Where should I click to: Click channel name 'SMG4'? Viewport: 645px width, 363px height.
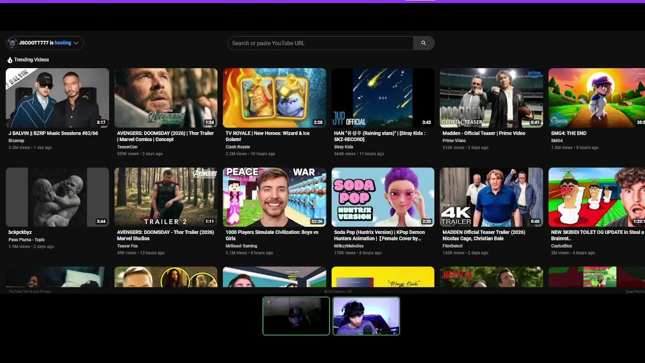click(x=557, y=141)
